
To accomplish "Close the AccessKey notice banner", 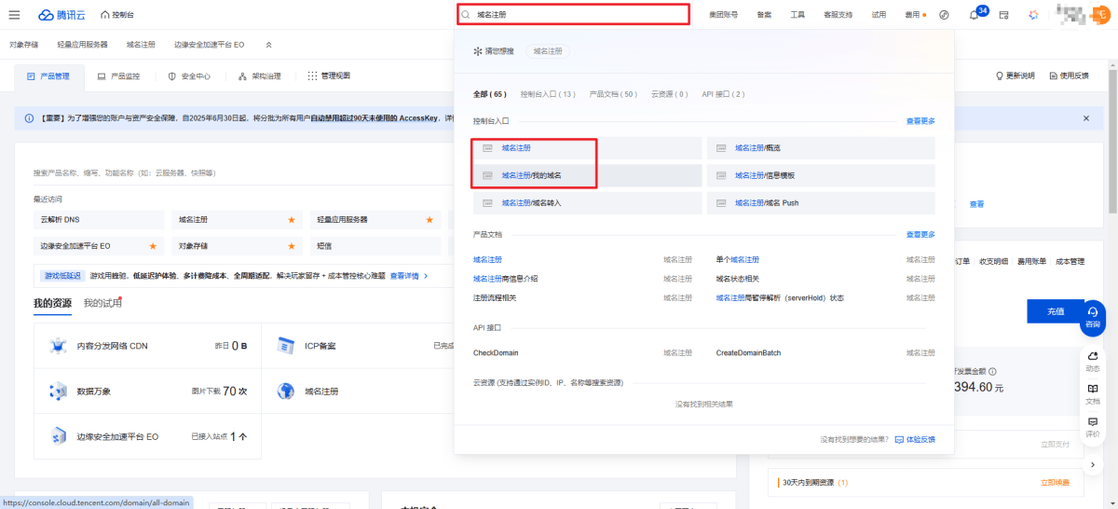I will pyautogui.click(x=1085, y=118).
